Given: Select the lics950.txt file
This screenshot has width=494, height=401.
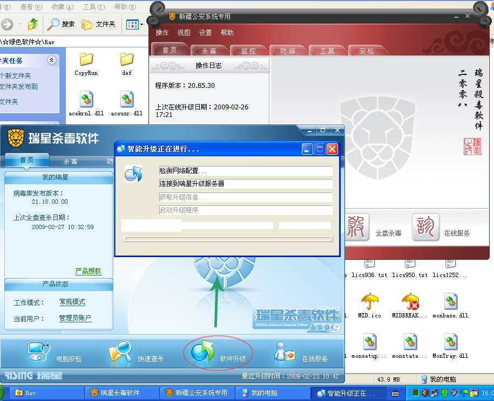Looking at the screenshot, I should (410, 269).
